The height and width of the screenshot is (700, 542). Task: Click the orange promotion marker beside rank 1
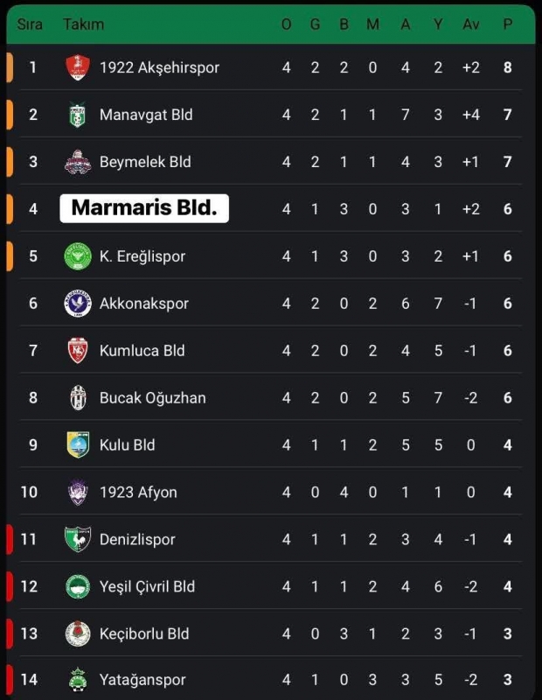click(9, 67)
